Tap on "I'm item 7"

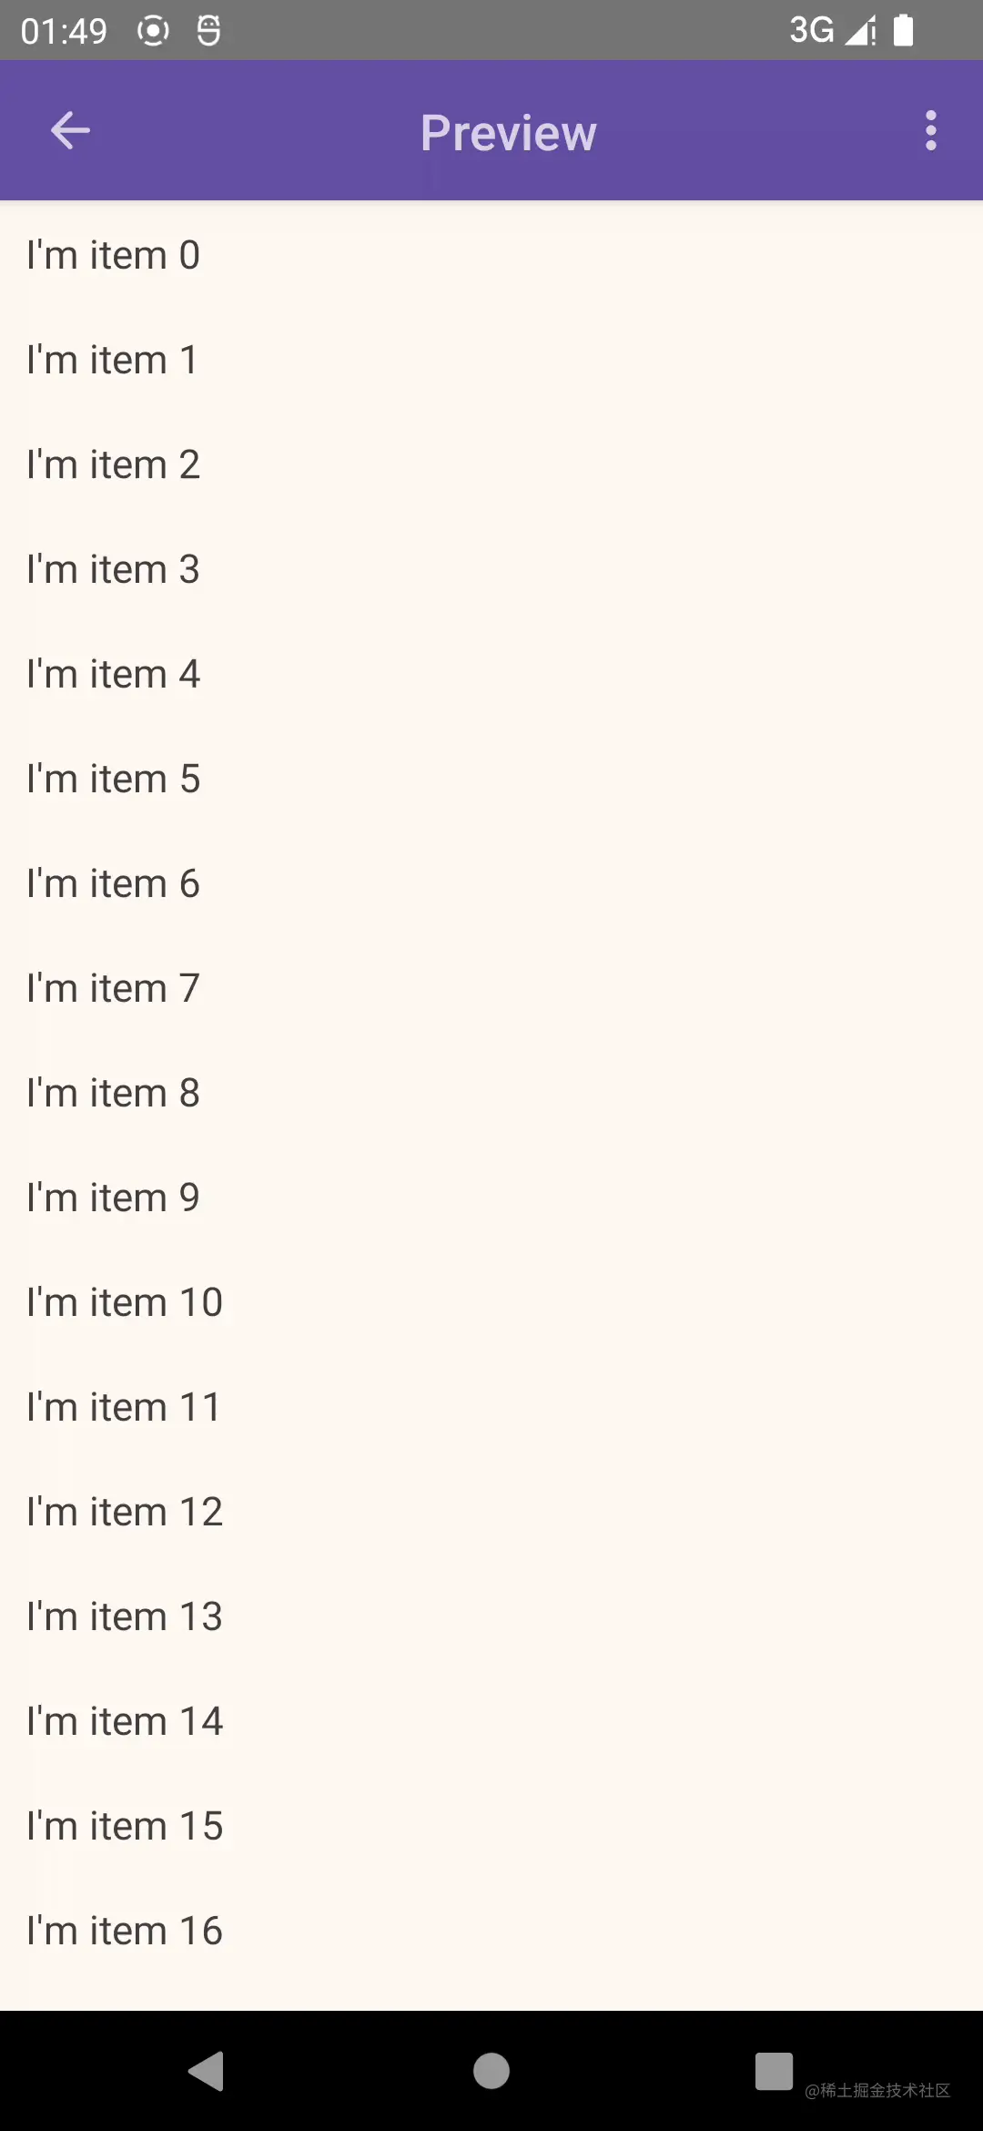click(491, 988)
